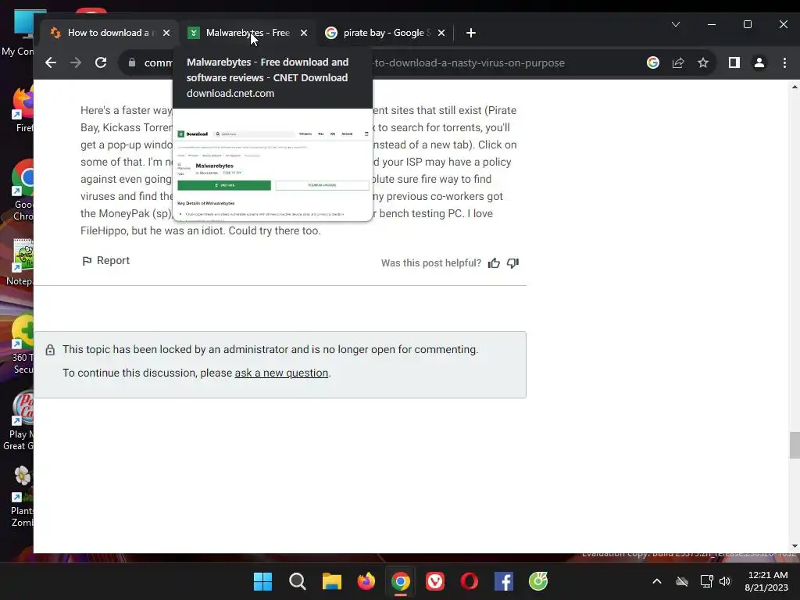Click inside the address bar URL text
This screenshot has width=800, height=600.
tap(470, 62)
